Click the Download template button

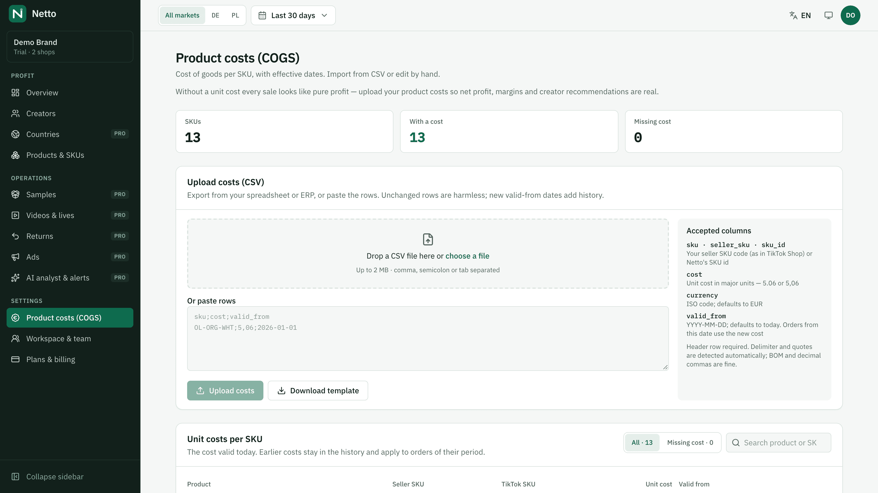click(x=318, y=390)
